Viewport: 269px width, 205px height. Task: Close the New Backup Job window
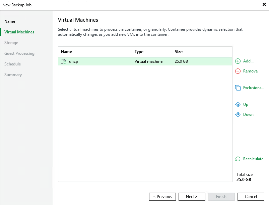(264, 5)
